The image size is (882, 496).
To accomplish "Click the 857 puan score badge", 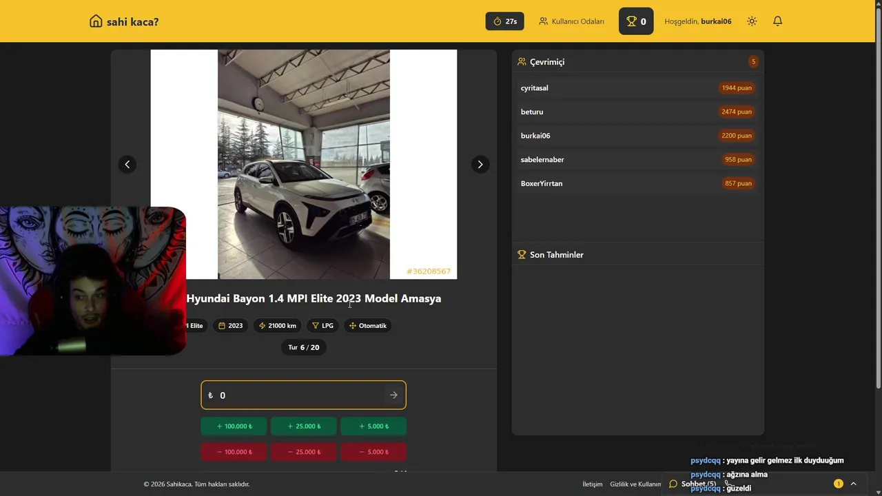I will point(738,183).
